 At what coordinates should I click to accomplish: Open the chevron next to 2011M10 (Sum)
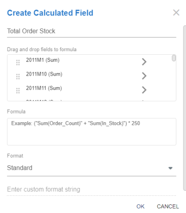pyautogui.click(x=144, y=76)
